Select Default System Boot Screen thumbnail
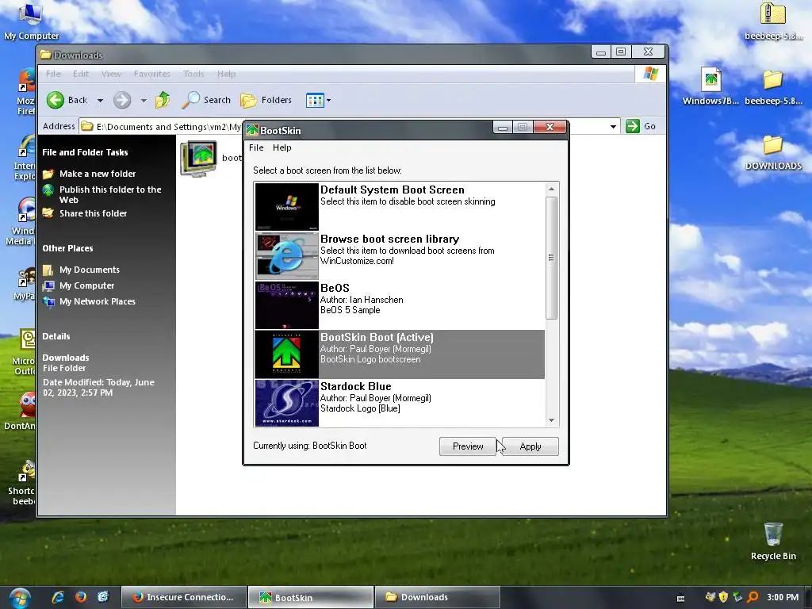 287,207
